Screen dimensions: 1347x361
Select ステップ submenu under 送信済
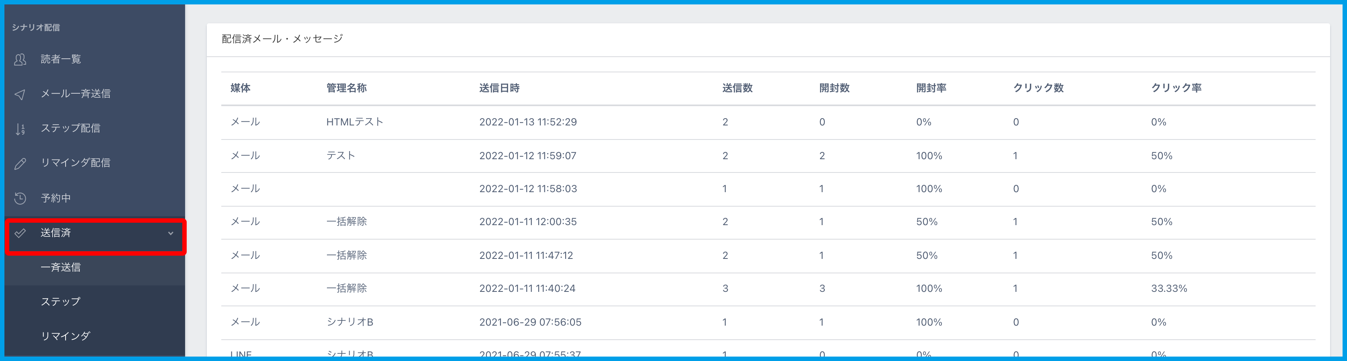tap(61, 302)
